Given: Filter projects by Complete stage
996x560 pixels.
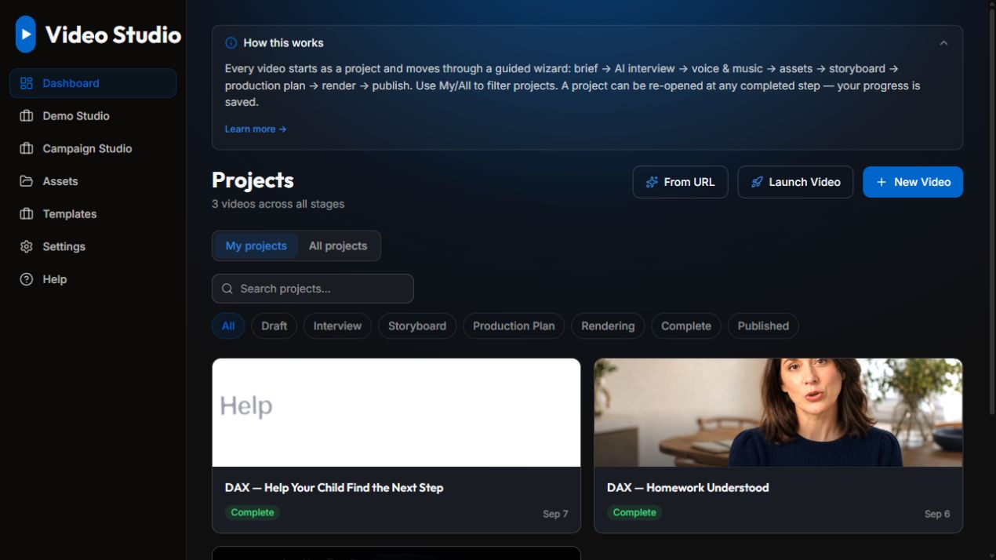Looking at the screenshot, I should [686, 326].
